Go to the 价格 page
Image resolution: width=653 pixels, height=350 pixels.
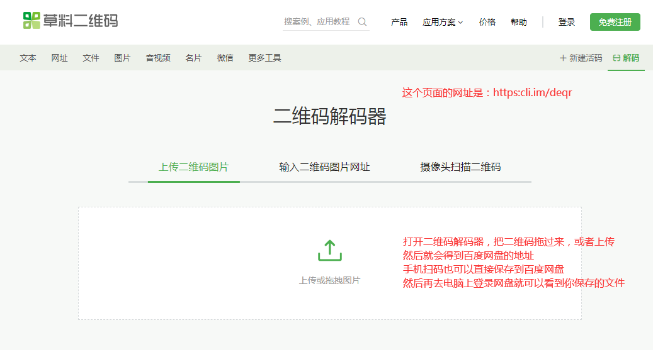[x=487, y=22]
